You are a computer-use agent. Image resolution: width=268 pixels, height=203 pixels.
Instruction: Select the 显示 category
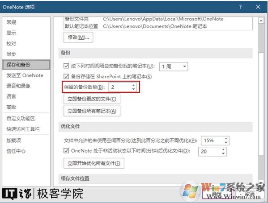pyautogui.click(x=11, y=33)
